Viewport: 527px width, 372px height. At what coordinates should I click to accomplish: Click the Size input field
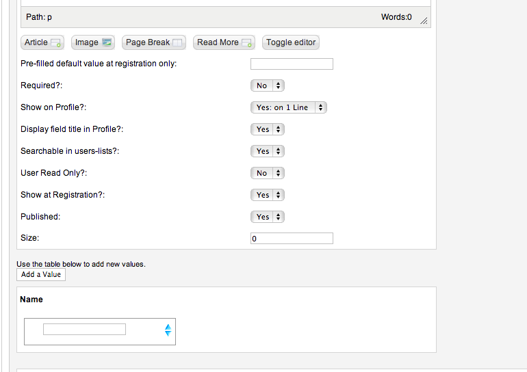(292, 239)
